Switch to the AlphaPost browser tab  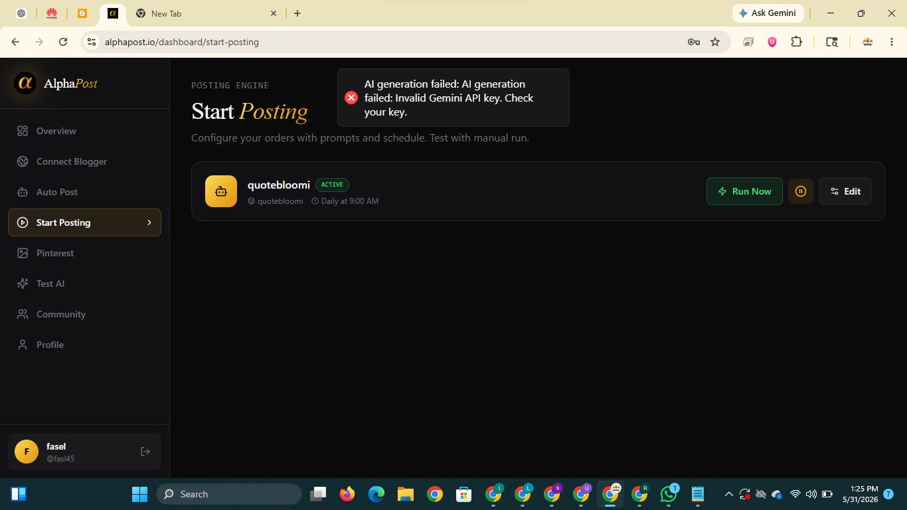[x=113, y=13]
